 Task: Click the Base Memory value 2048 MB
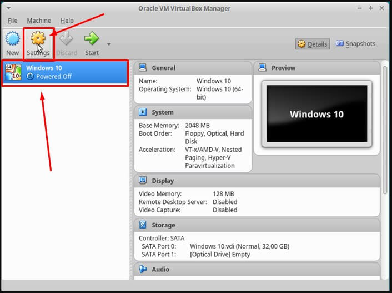coord(197,125)
